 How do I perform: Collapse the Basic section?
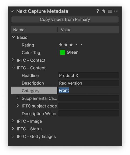[x=13, y=37]
